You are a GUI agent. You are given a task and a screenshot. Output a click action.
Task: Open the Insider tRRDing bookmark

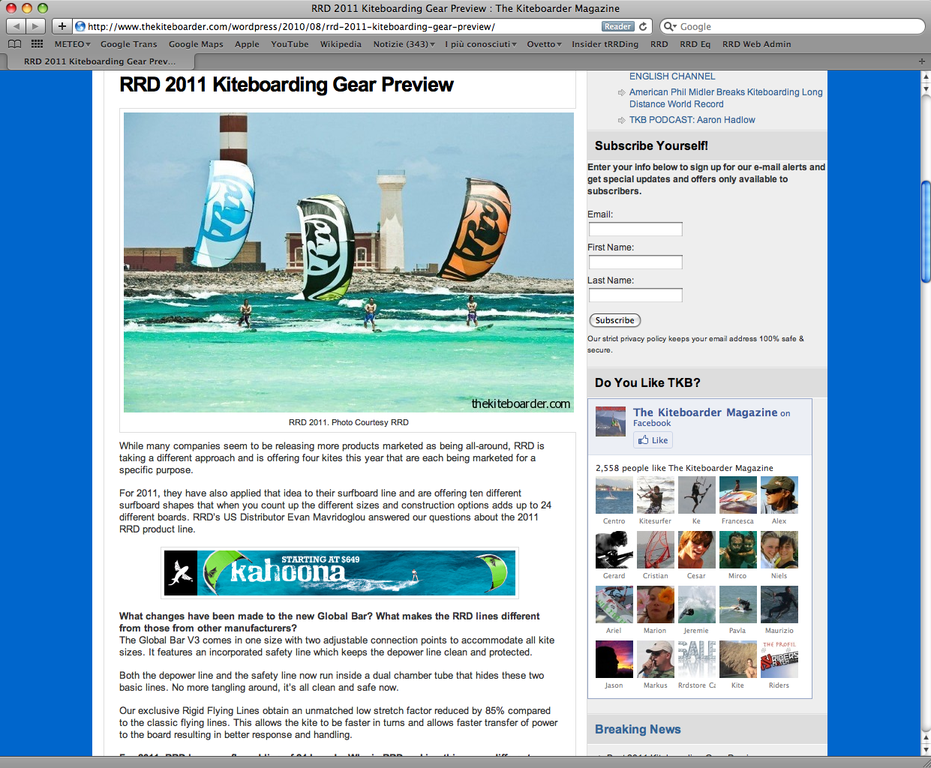605,44
